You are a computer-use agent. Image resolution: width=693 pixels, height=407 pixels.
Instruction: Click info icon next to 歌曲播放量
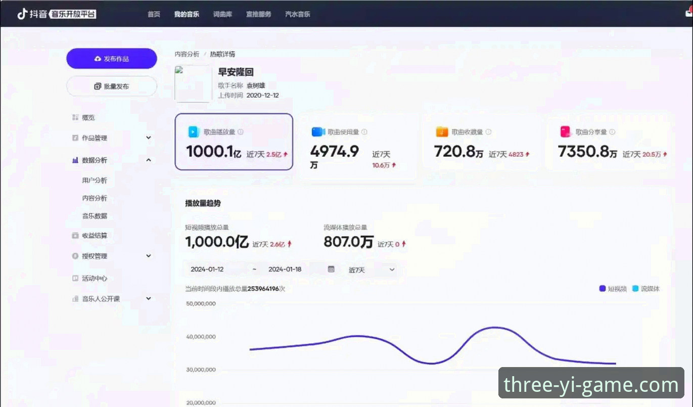[x=241, y=132]
